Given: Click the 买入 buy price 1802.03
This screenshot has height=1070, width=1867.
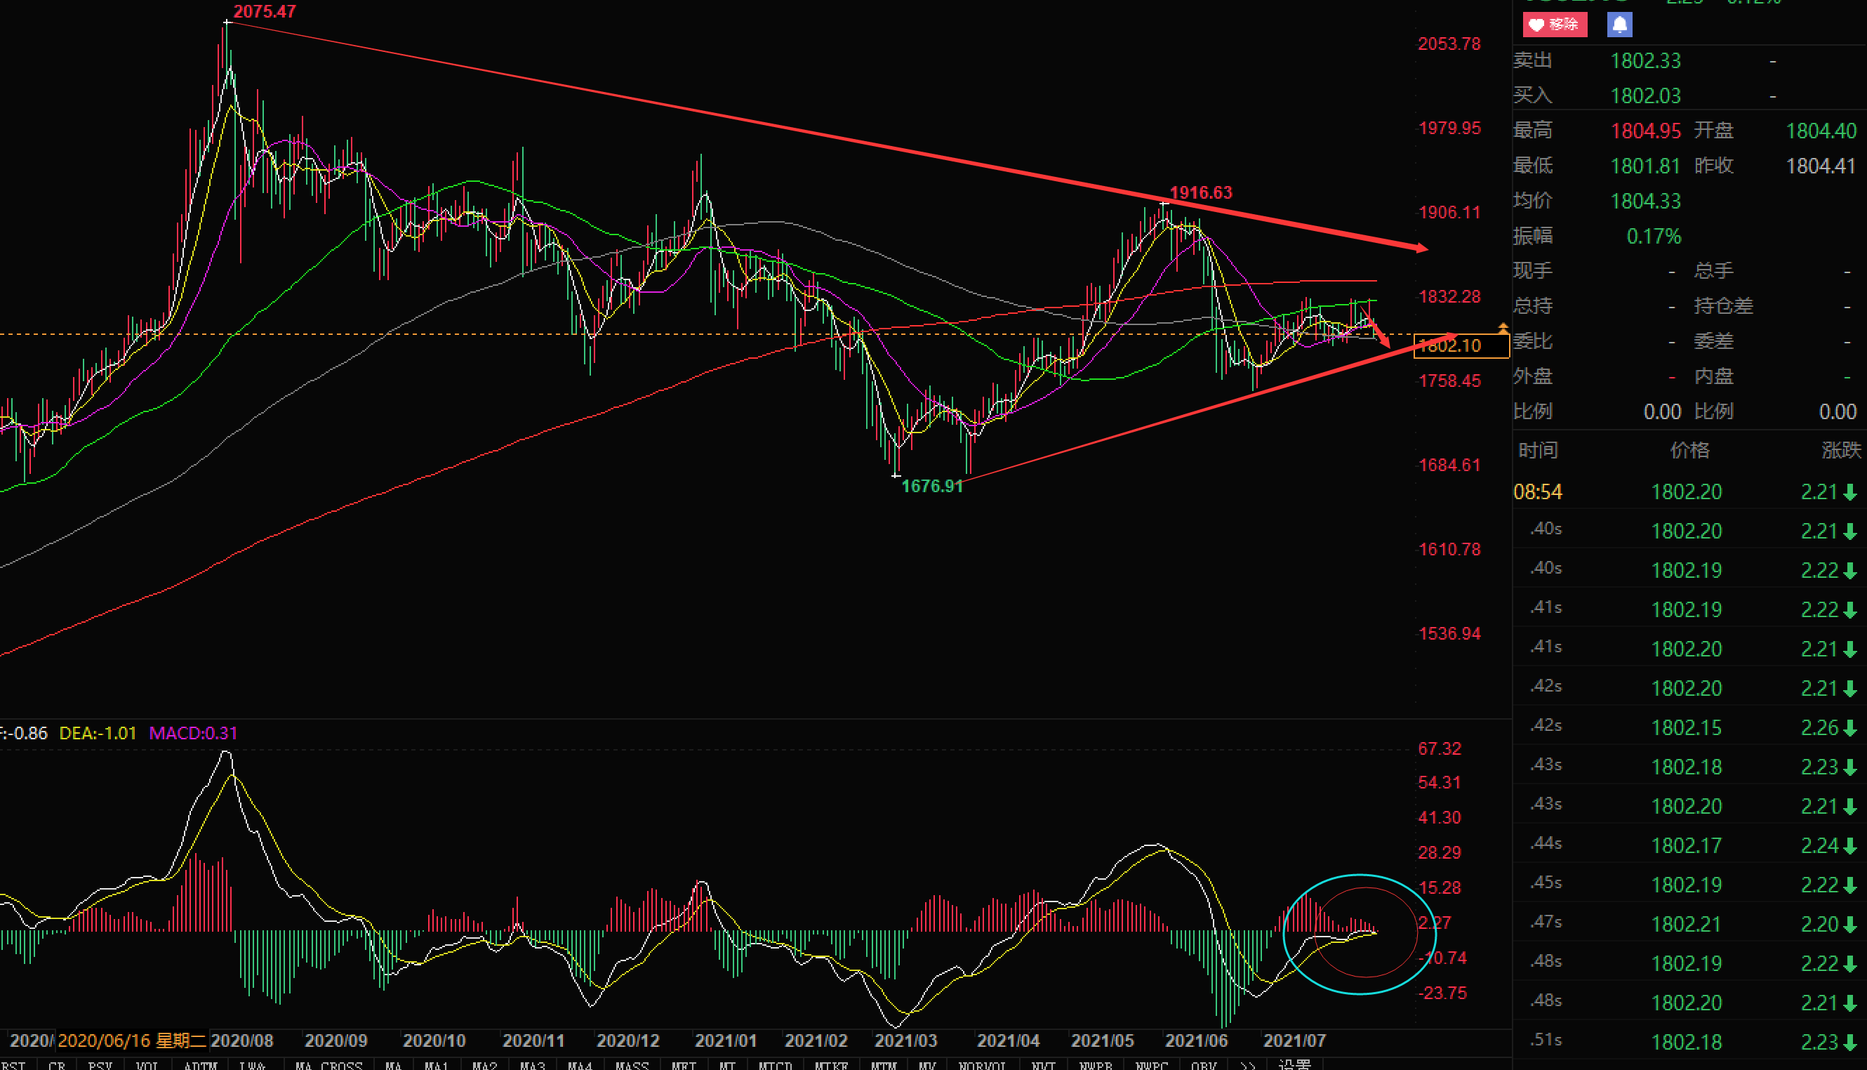Looking at the screenshot, I should (1645, 95).
